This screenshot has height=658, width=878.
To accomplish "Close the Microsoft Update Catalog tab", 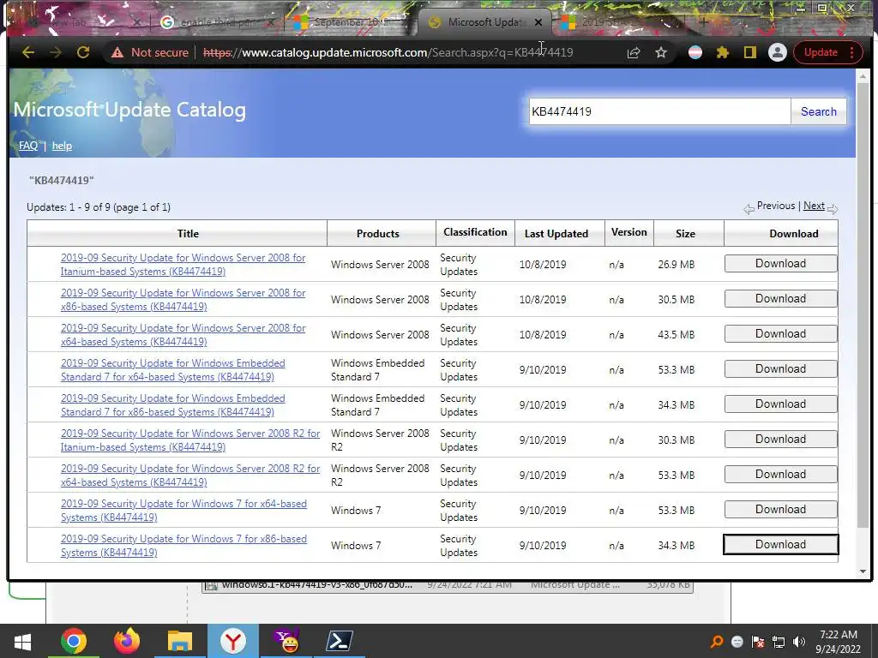I will click(538, 22).
